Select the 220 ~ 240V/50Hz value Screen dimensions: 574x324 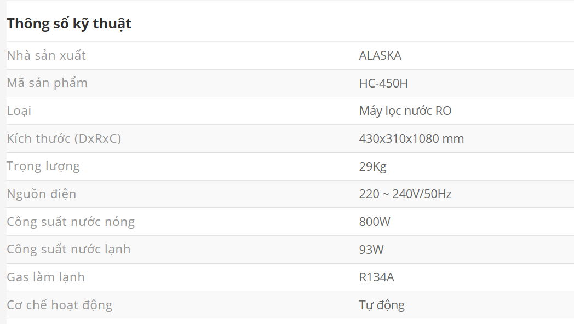pos(405,194)
